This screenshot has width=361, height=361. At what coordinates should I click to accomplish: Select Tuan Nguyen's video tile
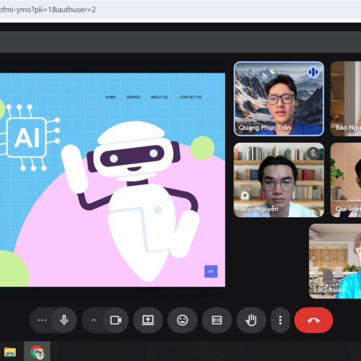279,179
